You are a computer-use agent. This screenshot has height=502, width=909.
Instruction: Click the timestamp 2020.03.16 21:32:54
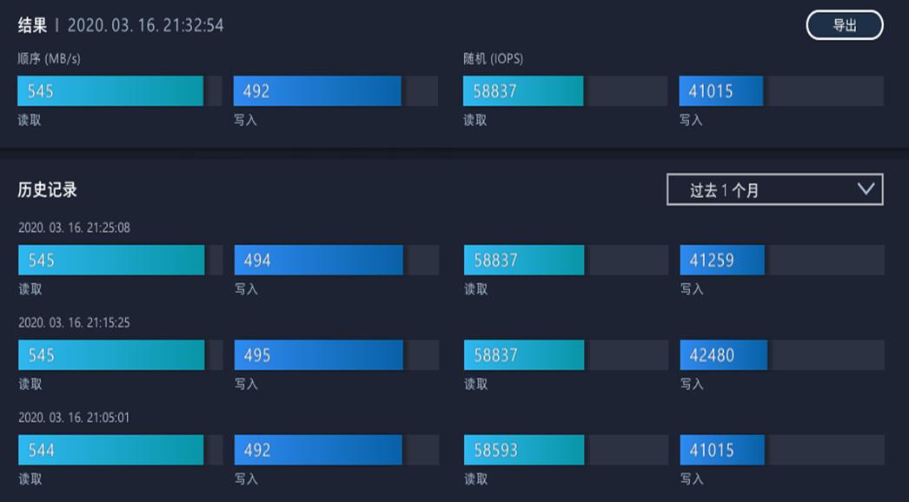tap(146, 25)
